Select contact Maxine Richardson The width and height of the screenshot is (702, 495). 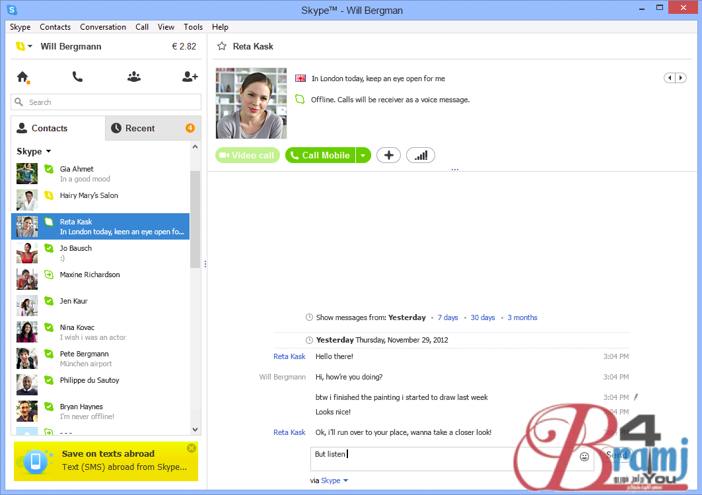100,279
